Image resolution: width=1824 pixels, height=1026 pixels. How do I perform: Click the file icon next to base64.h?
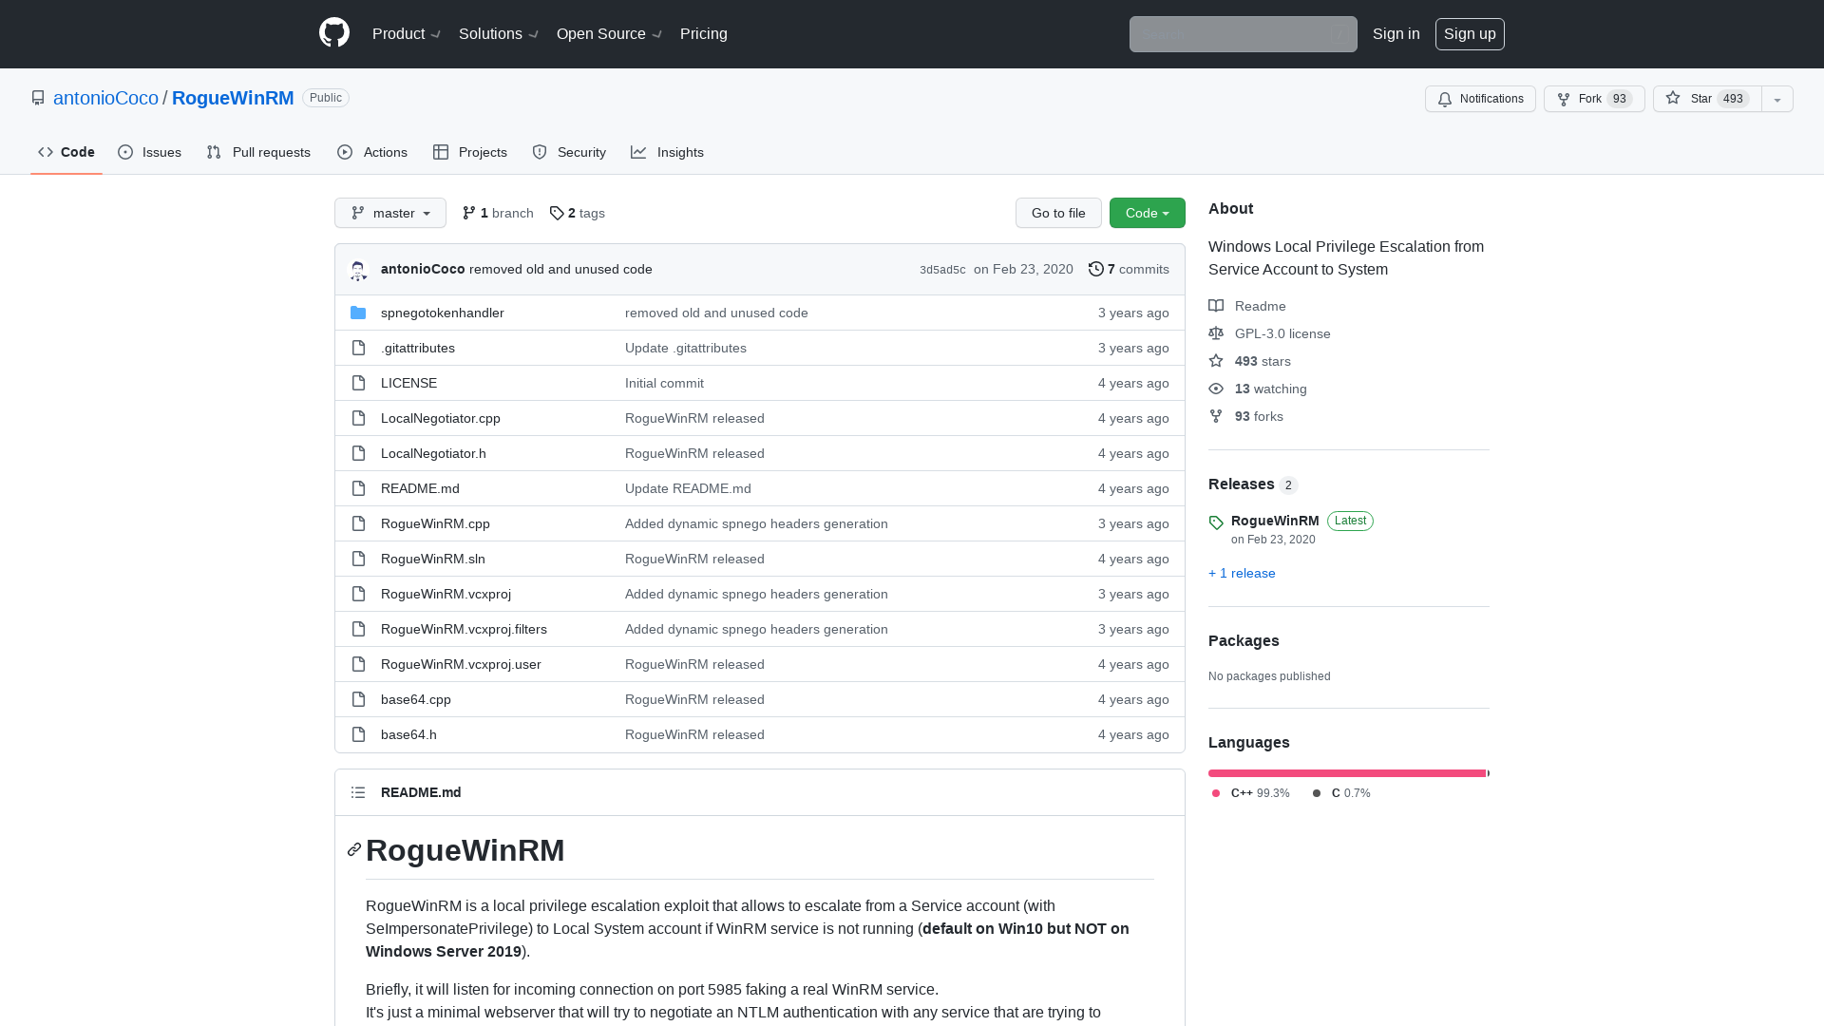tap(358, 734)
